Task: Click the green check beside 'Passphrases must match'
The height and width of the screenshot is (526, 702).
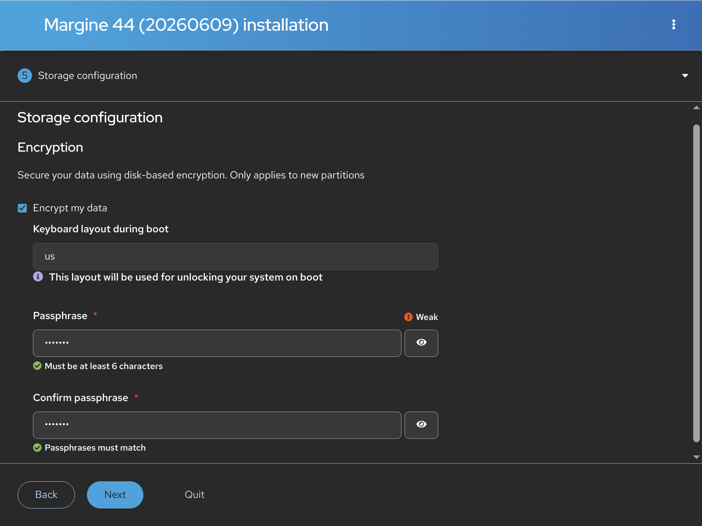Action: pos(37,448)
